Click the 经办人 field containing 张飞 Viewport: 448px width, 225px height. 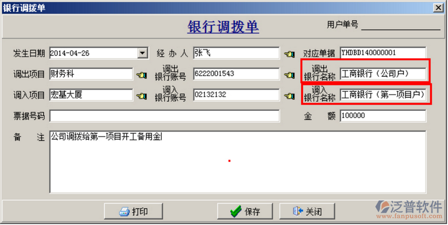click(236, 53)
